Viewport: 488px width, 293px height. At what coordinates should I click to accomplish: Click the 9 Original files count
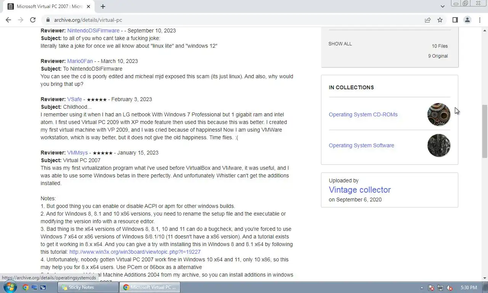[438, 56]
